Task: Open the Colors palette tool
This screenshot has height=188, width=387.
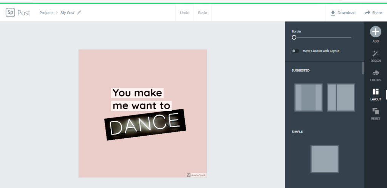Action: pos(375,73)
